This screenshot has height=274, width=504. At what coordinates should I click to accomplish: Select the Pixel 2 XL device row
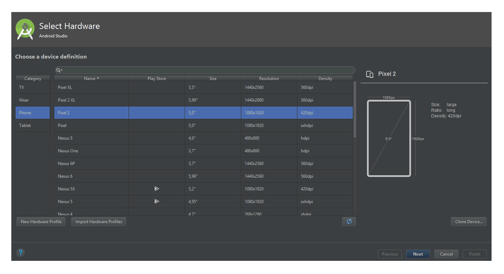(203, 100)
